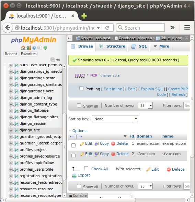Collapse the page header up-arrow icon
The height and width of the screenshot is (202, 195).
pyautogui.click(x=187, y=38)
